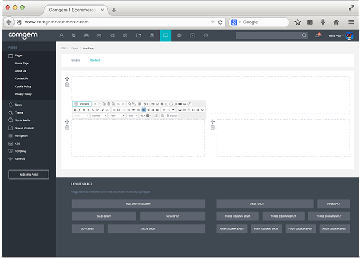
Task: Open a new browser tab with plus
Action: tap(114, 10)
